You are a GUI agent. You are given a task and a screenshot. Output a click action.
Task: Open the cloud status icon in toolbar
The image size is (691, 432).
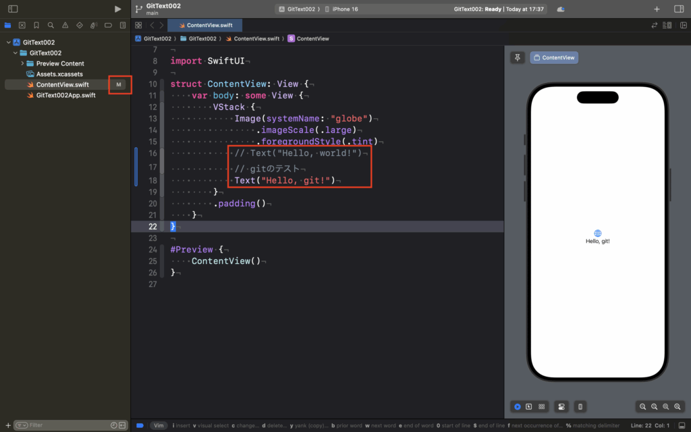click(561, 9)
